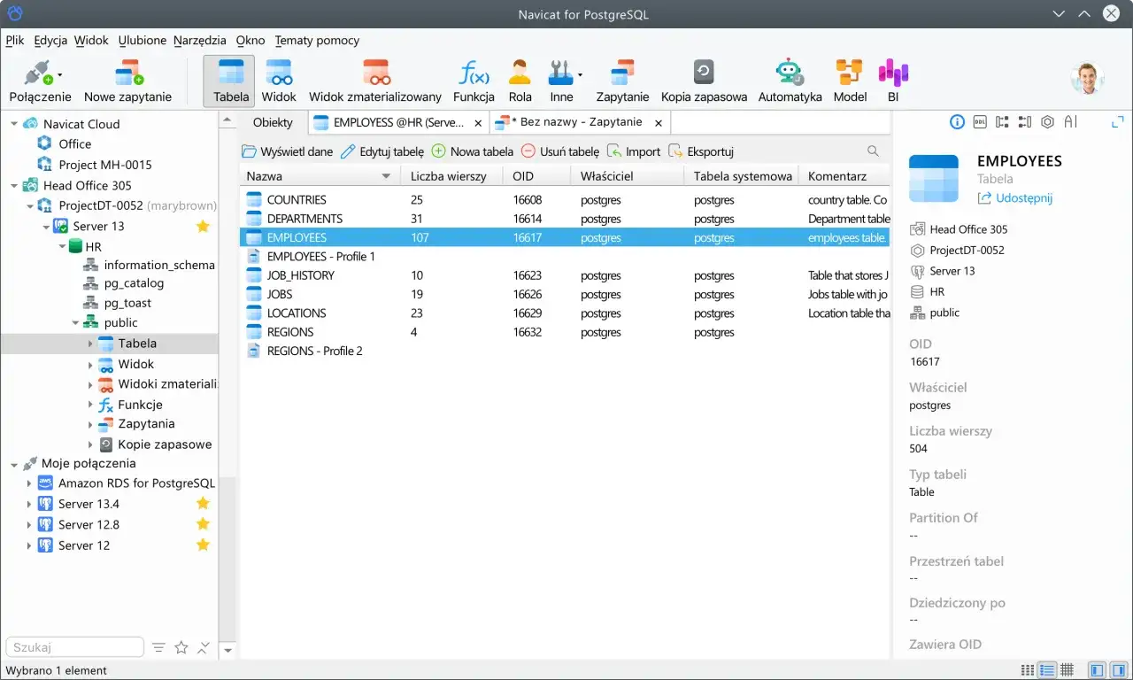The width and height of the screenshot is (1133, 680).
Task: Toggle the right pane visibility button
Action: point(1117,670)
